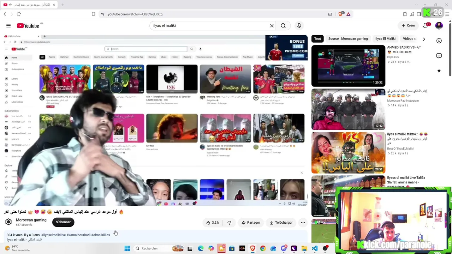
Task: Open the 17:42 recommended video thumbnail
Action: [x=348, y=109]
